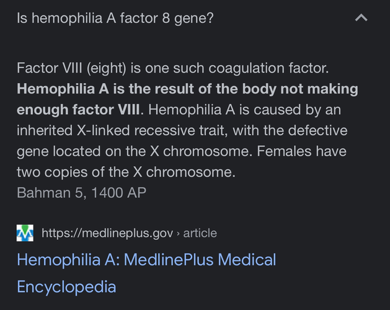Click 'two copies of the X chromosome' text
390x310 pixels.
pyautogui.click(x=125, y=172)
